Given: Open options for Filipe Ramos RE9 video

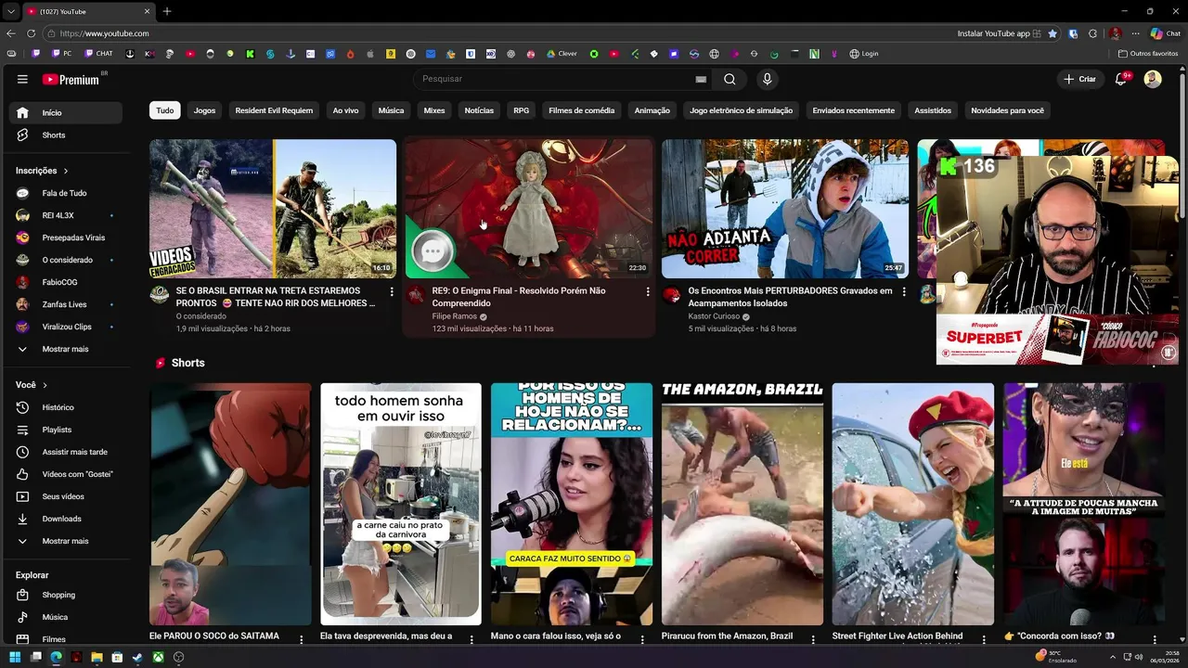Looking at the screenshot, I should click(x=648, y=291).
